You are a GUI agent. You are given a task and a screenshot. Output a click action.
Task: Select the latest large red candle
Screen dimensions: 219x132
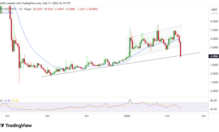[181, 49]
